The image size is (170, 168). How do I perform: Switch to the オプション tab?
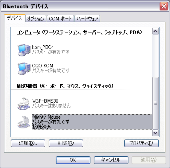coord(36,18)
